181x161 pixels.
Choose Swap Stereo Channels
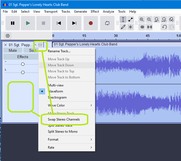[x=67, y=119]
